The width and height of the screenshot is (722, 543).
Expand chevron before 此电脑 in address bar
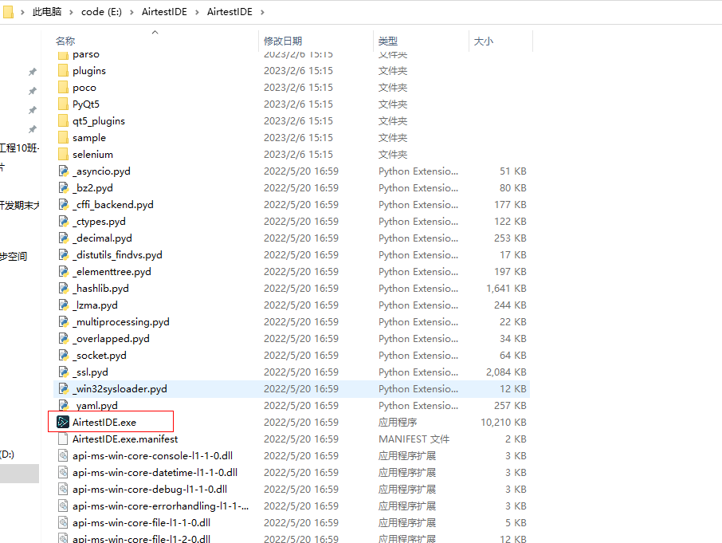22,13
